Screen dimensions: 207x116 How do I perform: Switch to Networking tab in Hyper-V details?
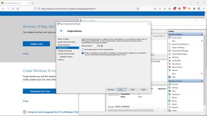click(125, 107)
